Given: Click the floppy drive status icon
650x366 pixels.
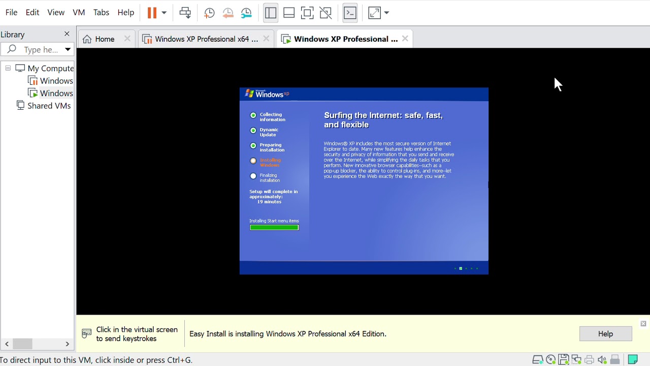Looking at the screenshot, I should coord(564,360).
